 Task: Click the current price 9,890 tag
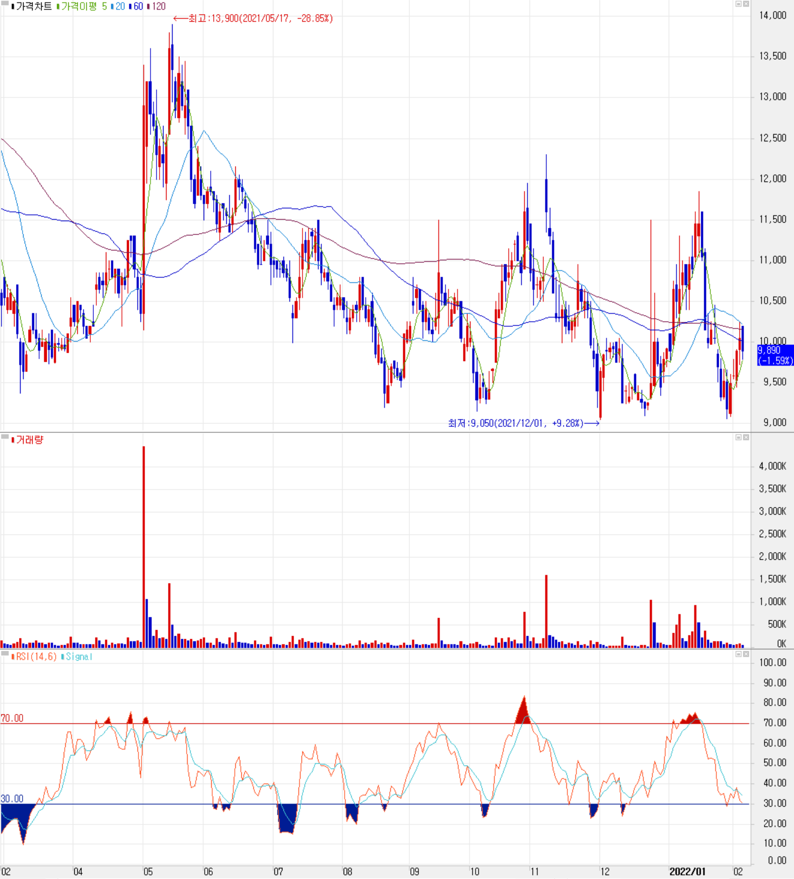coord(775,355)
